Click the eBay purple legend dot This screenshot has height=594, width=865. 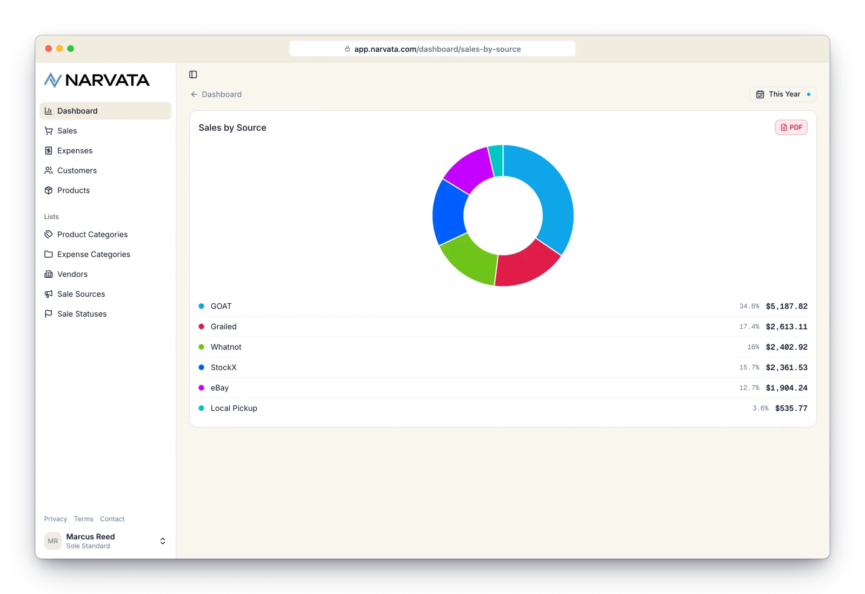(202, 388)
